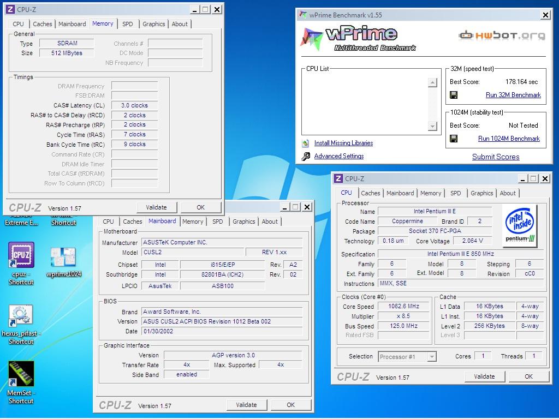This screenshot has width=559, height=419.
Task: Click the Intel Inside Pentium III logo
Action: click(520, 225)
